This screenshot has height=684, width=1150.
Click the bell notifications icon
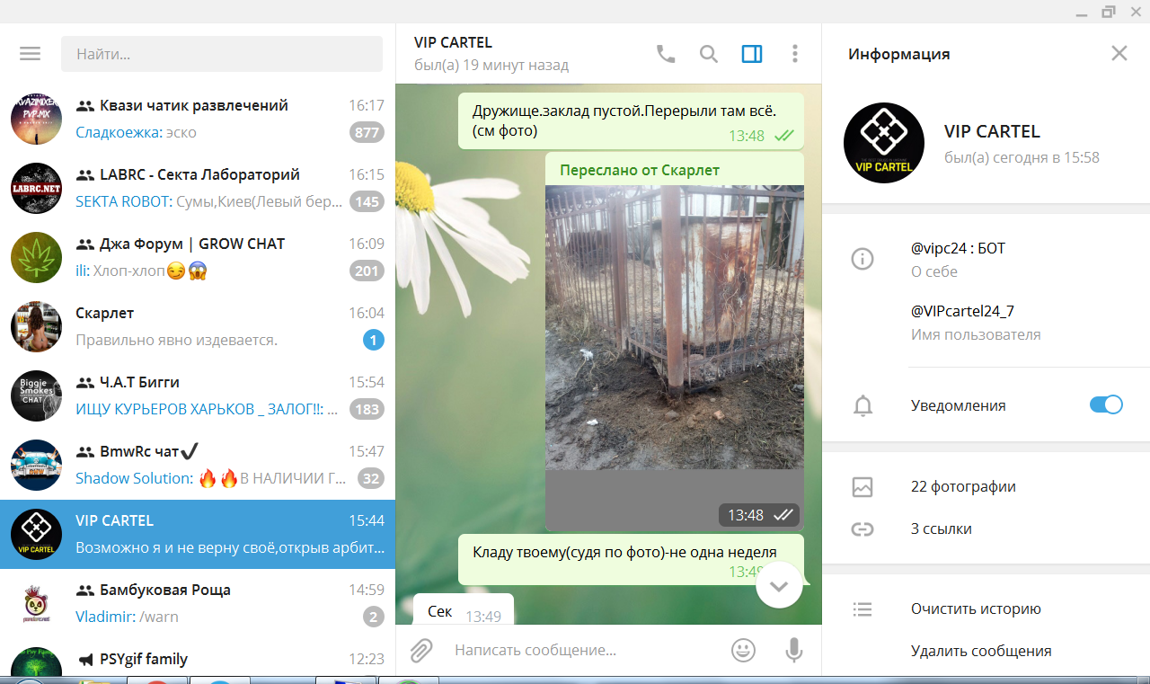[x=862, y=405]
